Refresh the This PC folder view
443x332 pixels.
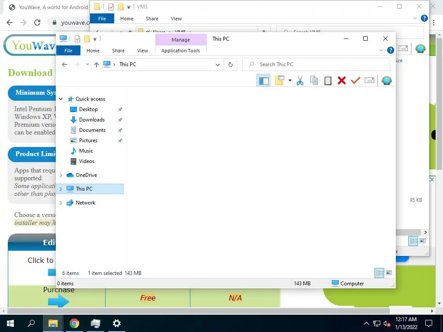pos(231,65)
